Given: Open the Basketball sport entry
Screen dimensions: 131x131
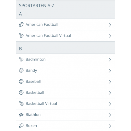Looking at the screenshot, I should 65,92.
